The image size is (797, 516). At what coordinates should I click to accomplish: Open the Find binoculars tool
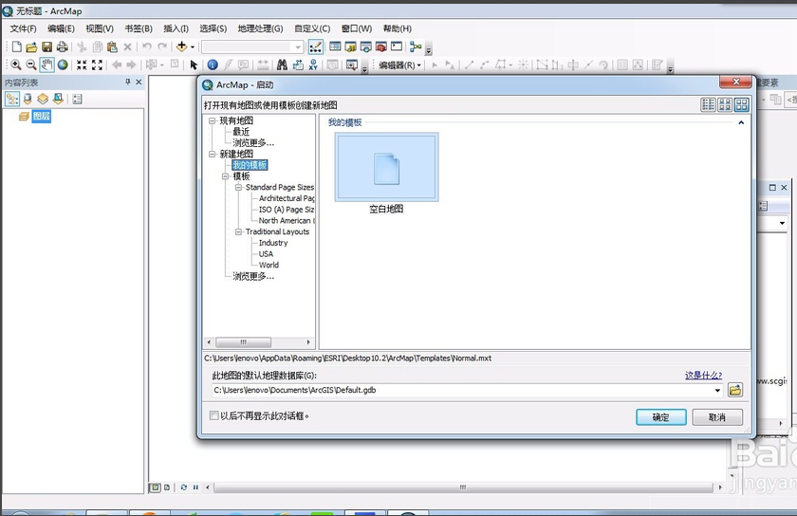[282, 64]
